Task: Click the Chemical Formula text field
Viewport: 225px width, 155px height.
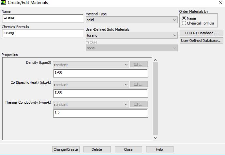Action: [43, 33]
